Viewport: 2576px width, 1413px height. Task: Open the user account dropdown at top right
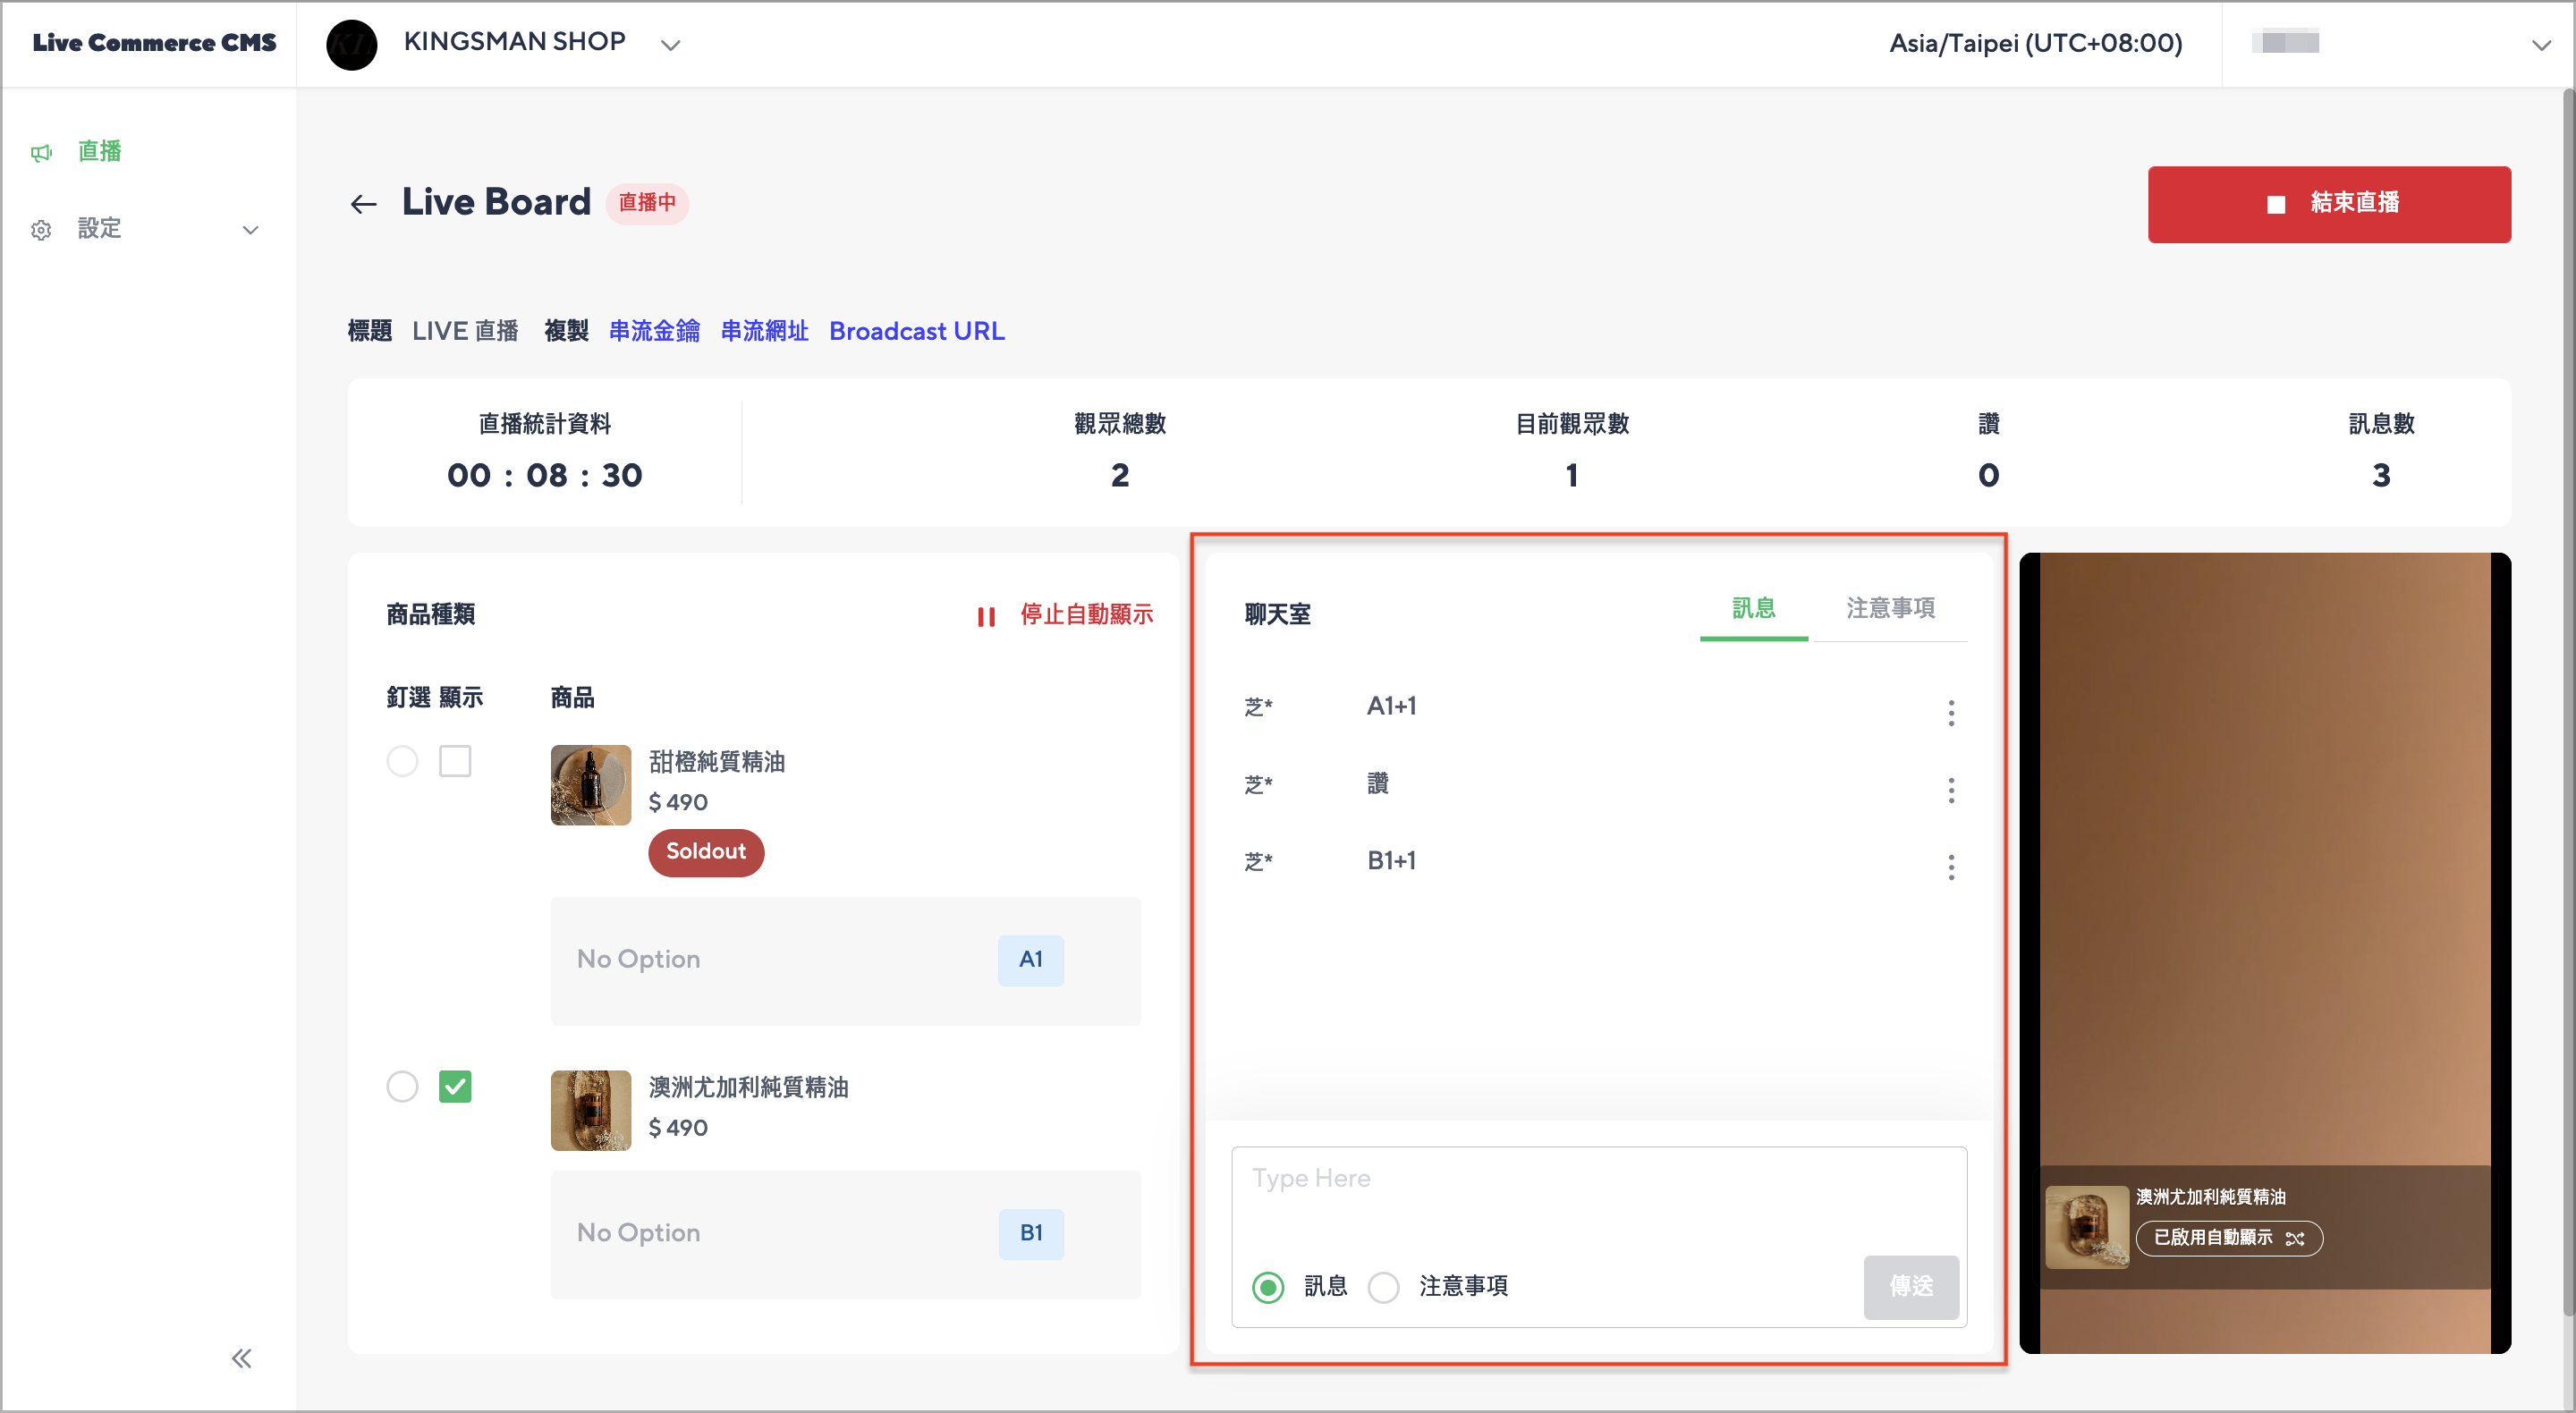[x=2540, y=44]
